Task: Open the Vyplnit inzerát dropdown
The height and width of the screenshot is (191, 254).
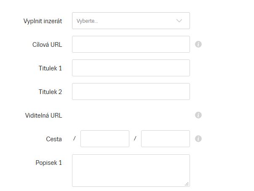Action: click(x=131, y=21)
